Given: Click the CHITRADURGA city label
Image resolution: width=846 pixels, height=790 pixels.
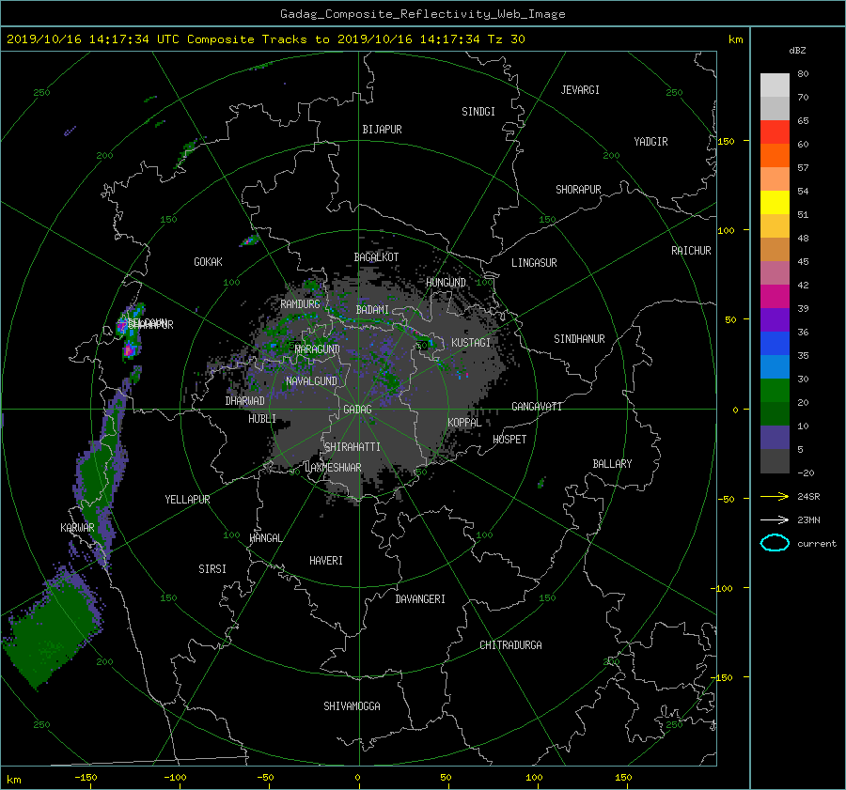Looking at the screenshot, I should click(511, 645).
